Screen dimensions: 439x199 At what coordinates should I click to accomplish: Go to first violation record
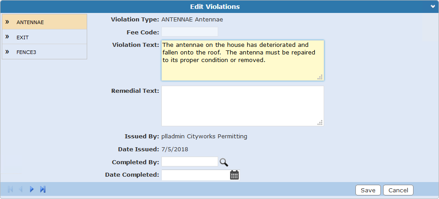tap(10, 189)
